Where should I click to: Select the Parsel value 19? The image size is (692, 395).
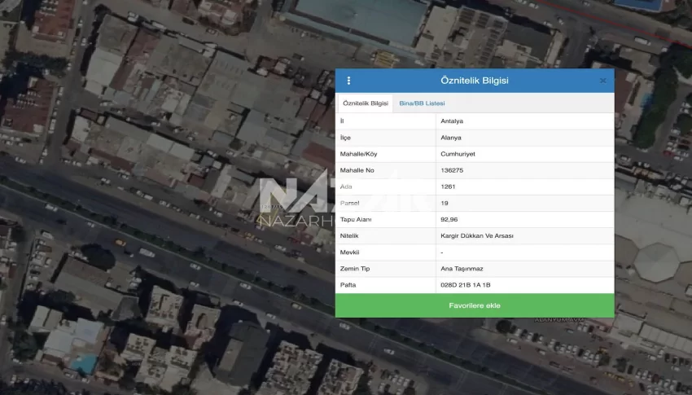444,203
